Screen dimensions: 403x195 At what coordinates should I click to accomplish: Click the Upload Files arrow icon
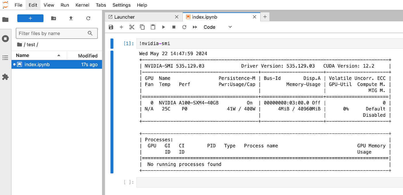pyautogui.click(x=71, y=18)
